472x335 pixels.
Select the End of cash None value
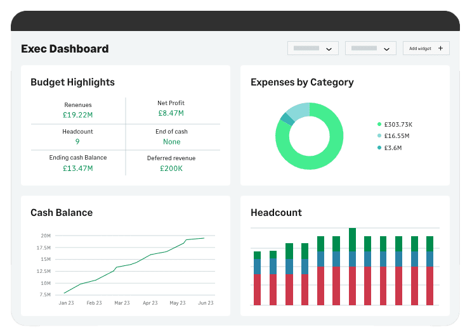171,141
